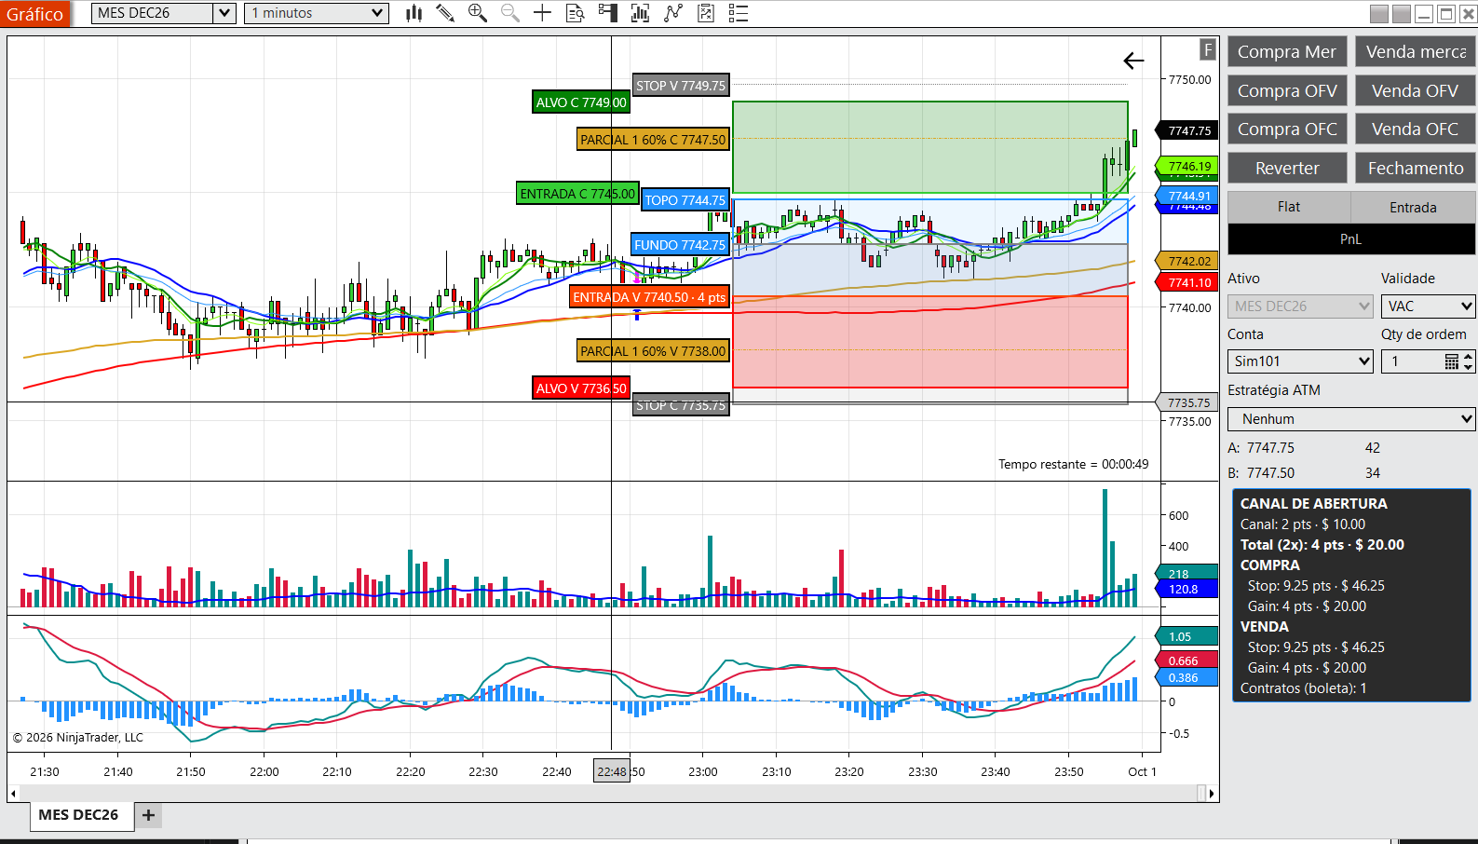
Task: Open the bar type candlestick icon
Action: pyautogui.click(x=414, y=13)
